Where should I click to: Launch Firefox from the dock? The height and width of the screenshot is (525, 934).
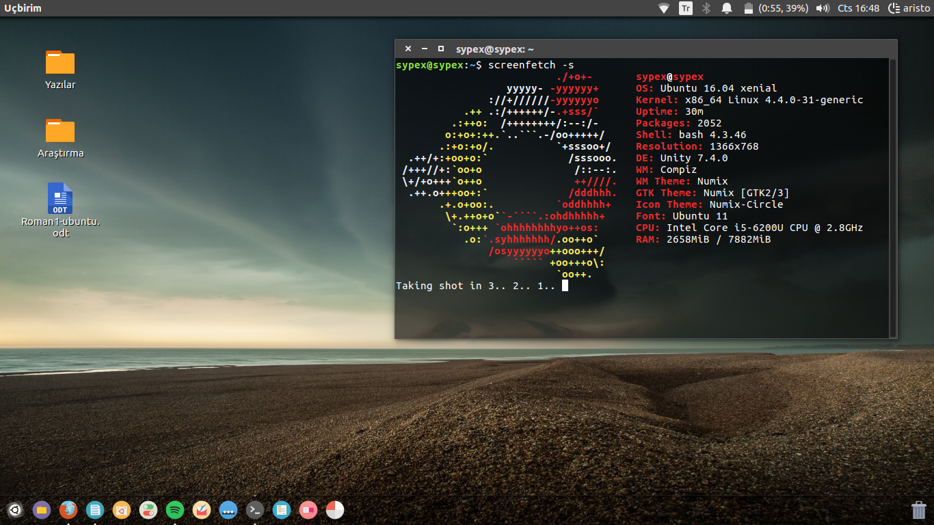[x=68, y=510]
